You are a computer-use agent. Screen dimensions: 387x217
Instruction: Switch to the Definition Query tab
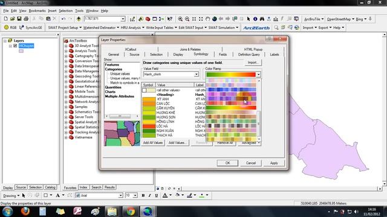pyautogui.click(x=249, y=54)
